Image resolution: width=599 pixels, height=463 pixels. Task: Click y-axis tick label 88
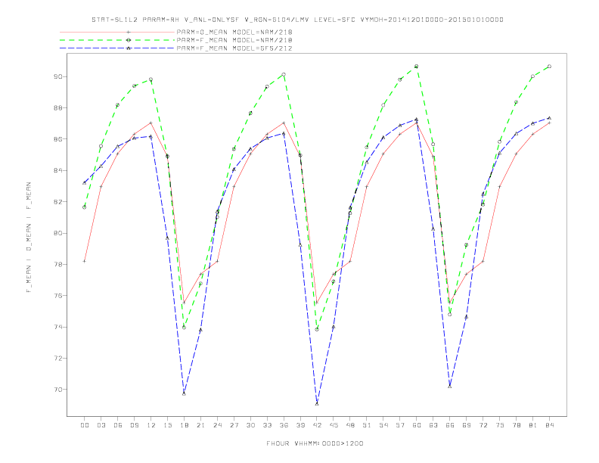[x=57, y=108]
